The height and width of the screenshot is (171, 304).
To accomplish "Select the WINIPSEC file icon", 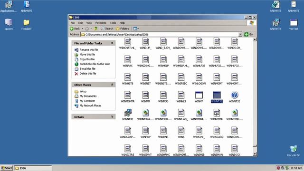I will [181, 77].
